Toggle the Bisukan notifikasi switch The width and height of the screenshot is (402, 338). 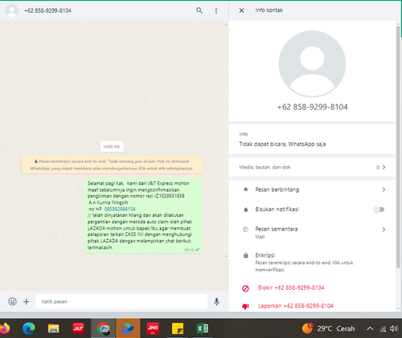(x=379, y=210)
